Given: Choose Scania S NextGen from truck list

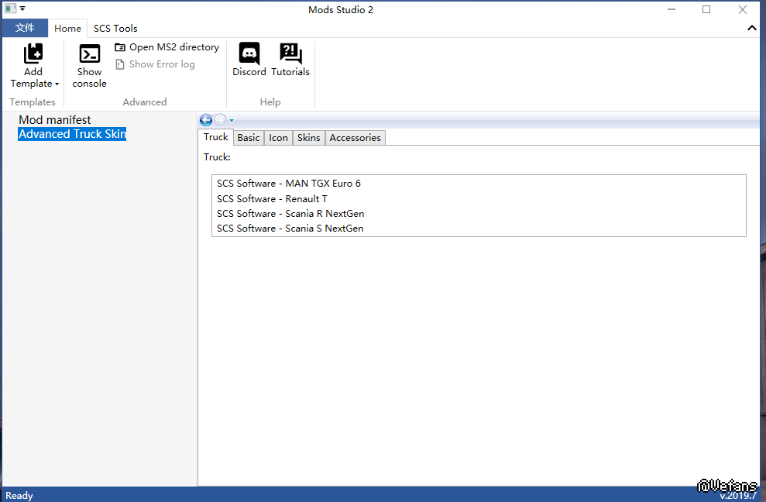Looking at the screenshot, I should pyautogui.click(x=290, y=229).
